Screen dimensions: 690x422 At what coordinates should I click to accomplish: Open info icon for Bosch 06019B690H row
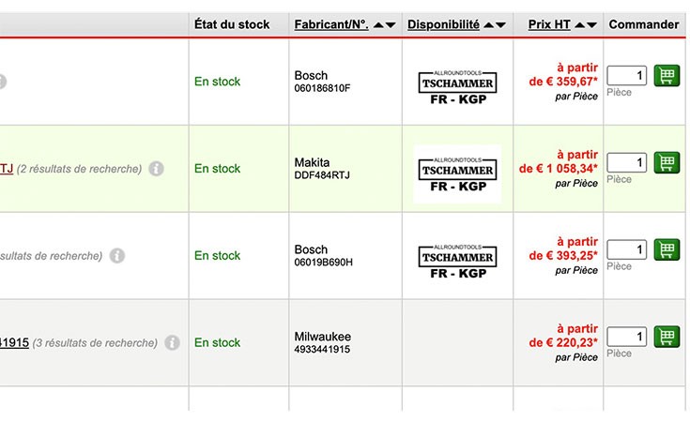pyautogui.click(x=117, y=255)
